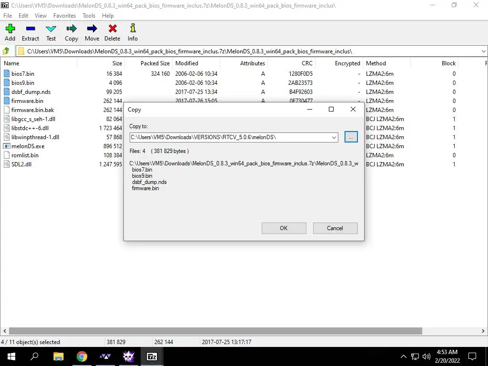Image resolution: width=488 pixels, height=366 pixels.
Task: Click the Delete toolbar icon
Action: [x=112, y=29]
